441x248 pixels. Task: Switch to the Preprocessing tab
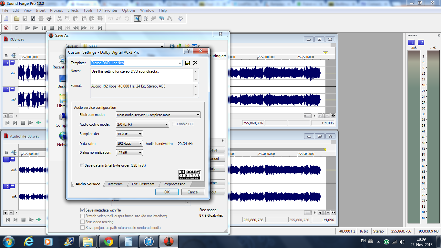click(x=174, y=184)
